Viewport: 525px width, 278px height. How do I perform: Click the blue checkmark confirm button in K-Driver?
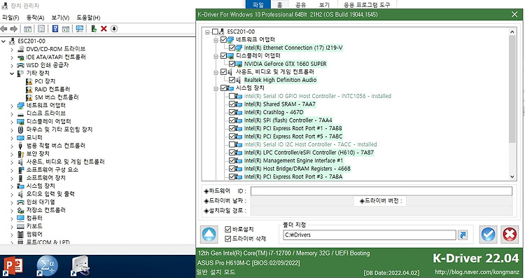489,235
